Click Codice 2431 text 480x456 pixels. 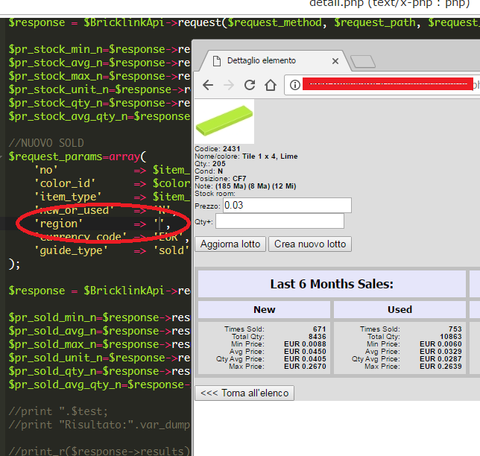pyautogui.click(x=218, y=149)
